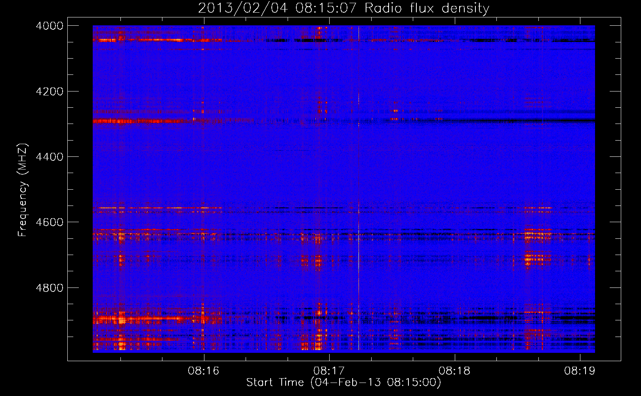Click the 4600 frequency axis label
This screenshot has height=396, width=641.
click(50, 222)
